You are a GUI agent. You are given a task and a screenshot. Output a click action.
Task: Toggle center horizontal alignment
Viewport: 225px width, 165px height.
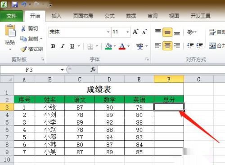pos(167,45)
